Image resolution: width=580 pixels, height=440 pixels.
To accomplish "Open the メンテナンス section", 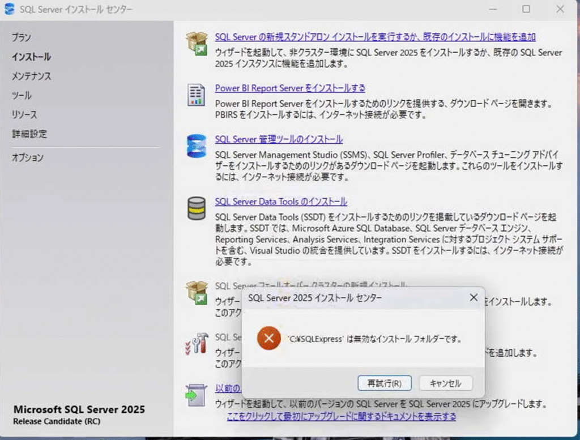I will 32,76.
